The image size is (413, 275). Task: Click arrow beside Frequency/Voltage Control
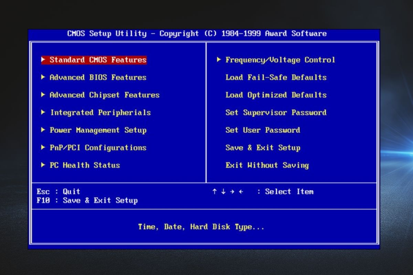pos(219,59)
